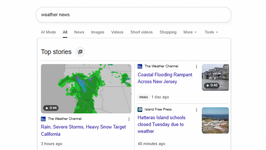Click the '3 hours ago' timestamp
The height and width of the screenshot is (150, 266).
coord(52,144)
